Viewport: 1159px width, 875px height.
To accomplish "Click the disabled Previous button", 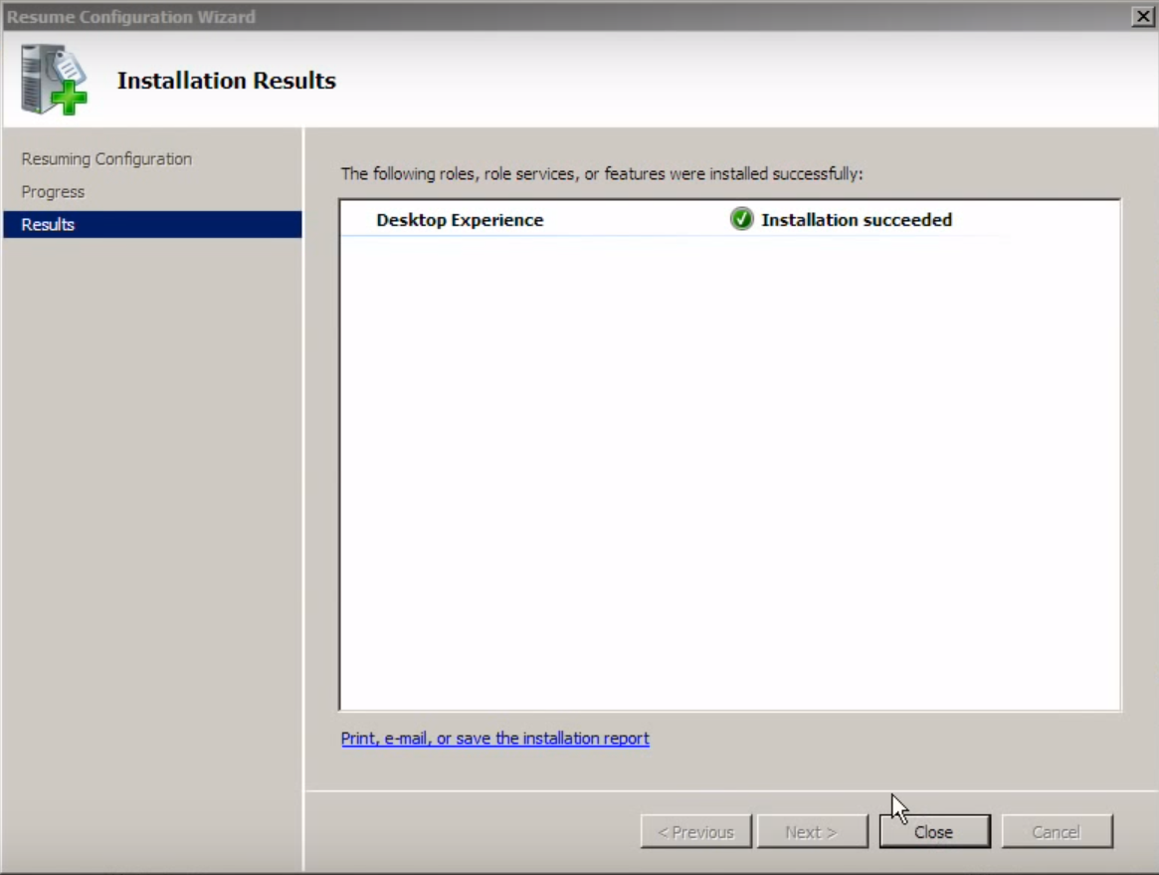I will pyautogui.click(x=695, y=832).
